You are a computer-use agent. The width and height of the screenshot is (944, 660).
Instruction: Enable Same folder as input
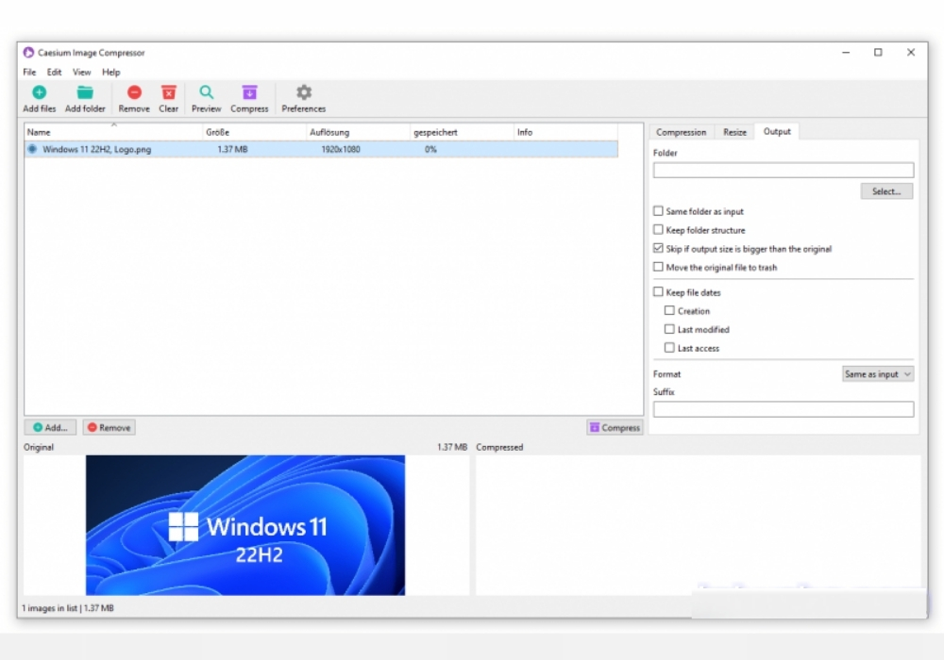click(658, 211)
